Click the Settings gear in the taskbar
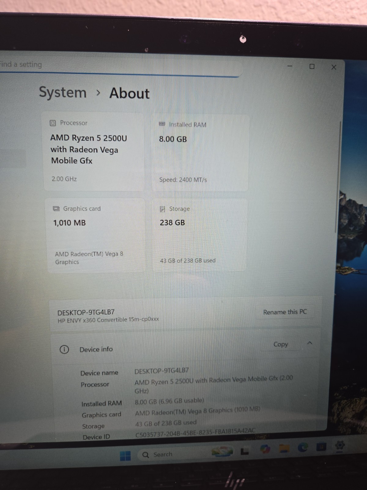The image size is (367, 490). click(340, 445)
